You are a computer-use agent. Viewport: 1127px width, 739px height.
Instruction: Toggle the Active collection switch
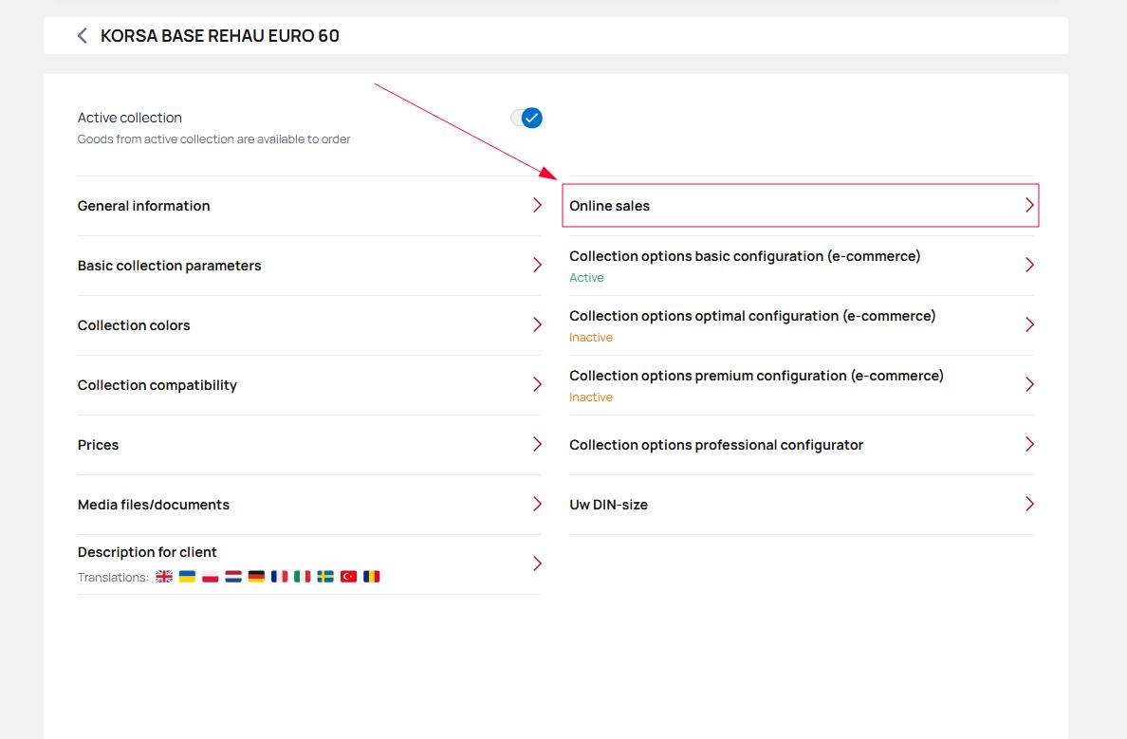pos(527,119)
